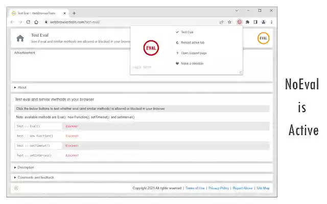Toggle the browser side panel icon

(255, 22)
